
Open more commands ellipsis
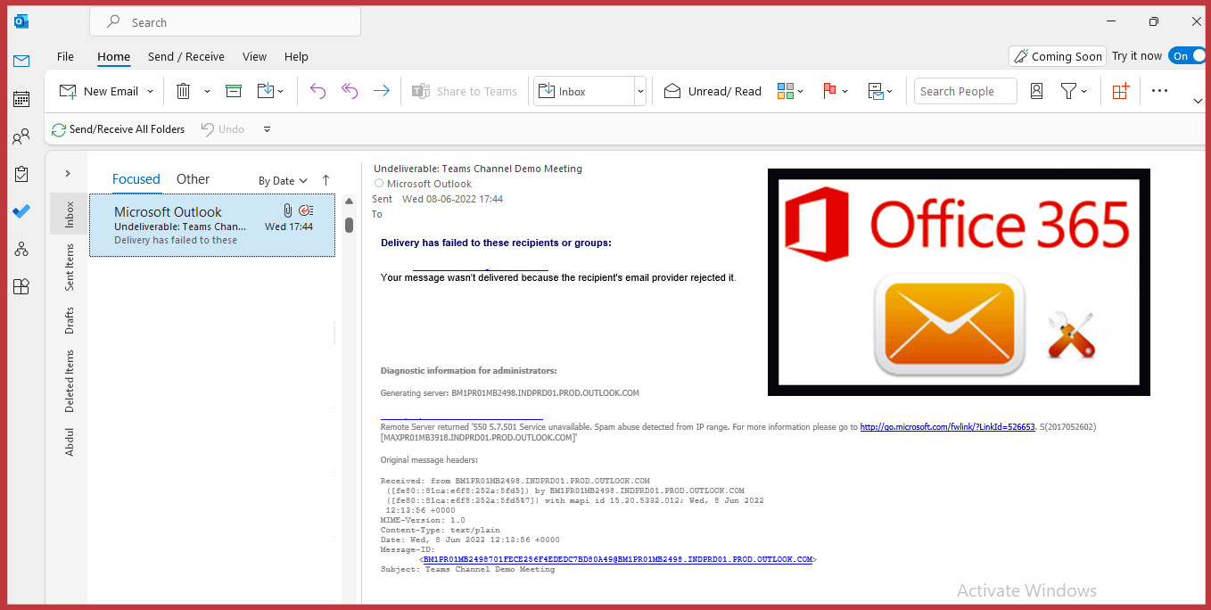[x=1159, y=91]
